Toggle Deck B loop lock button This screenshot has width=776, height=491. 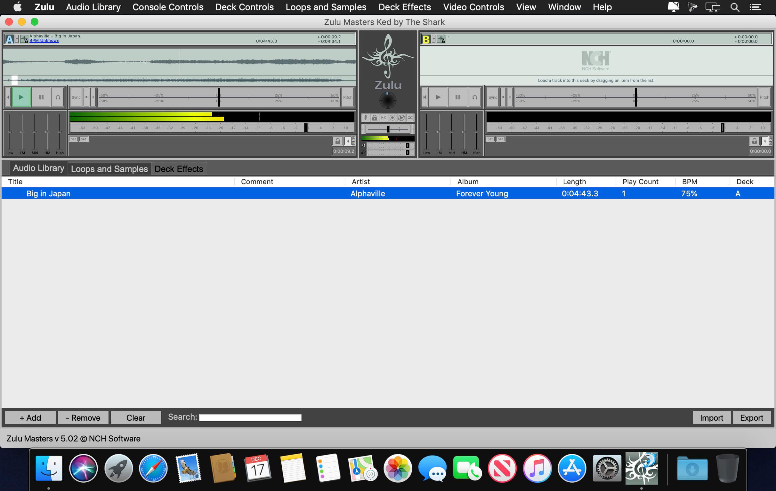pos(754,141)
